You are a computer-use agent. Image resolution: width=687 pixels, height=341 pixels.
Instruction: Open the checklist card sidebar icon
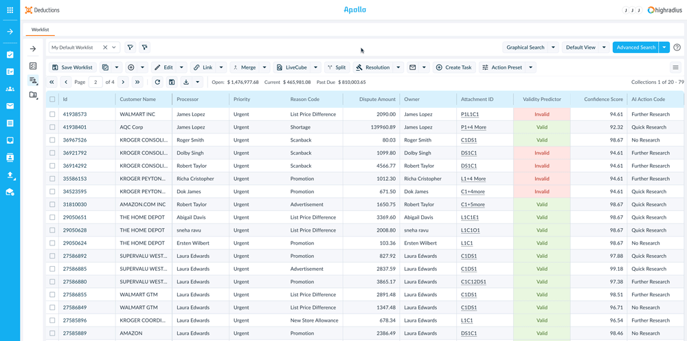pos(10,72)
